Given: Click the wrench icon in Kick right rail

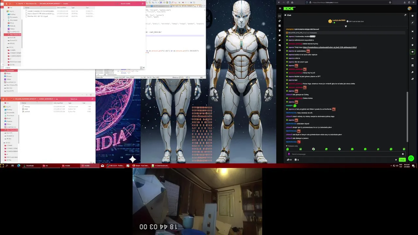Looking at the screenshot, I should click(412, 72).
